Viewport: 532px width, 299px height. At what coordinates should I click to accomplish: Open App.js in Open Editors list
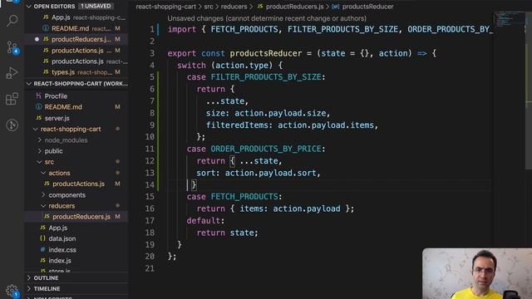[x=76, y=17]
